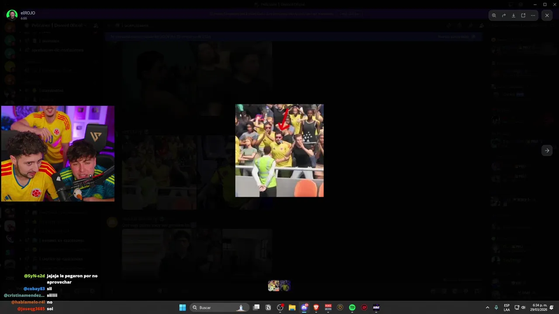Open Voicemeeter from the taskbar
Viewport: 559px width, 314px height.
coord(328,307)
